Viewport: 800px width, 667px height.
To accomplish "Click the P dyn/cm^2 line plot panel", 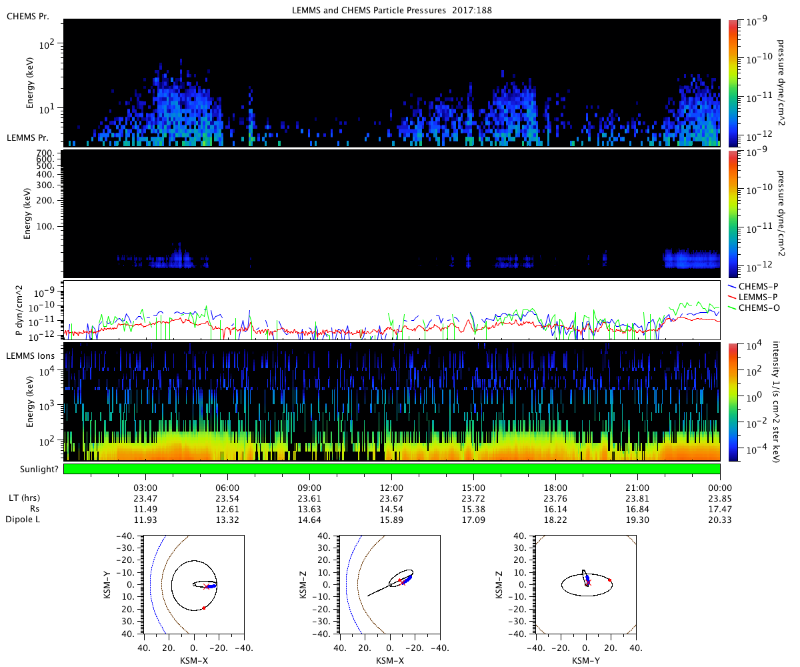I will (392, 310).
